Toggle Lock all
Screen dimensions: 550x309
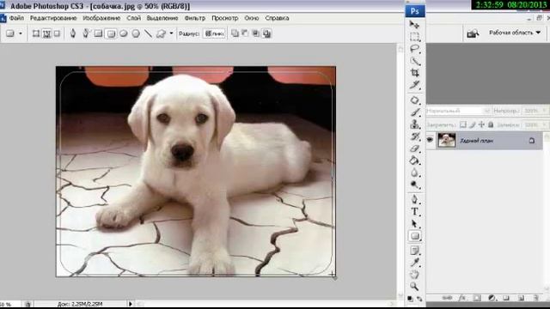tap(491, 124)
